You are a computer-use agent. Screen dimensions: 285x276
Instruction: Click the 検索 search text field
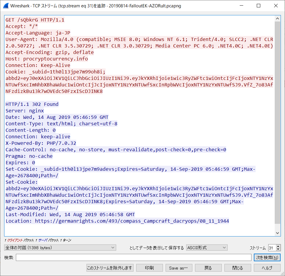click(134, 257)
